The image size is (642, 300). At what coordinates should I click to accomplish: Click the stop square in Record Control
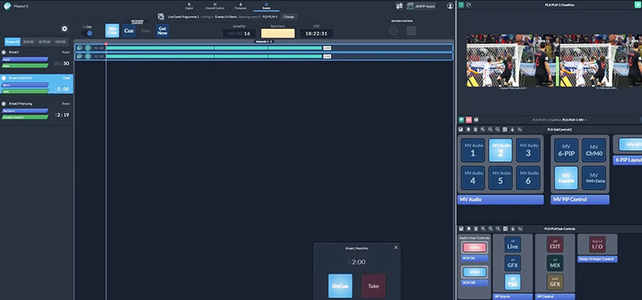[x=411, y=30]
